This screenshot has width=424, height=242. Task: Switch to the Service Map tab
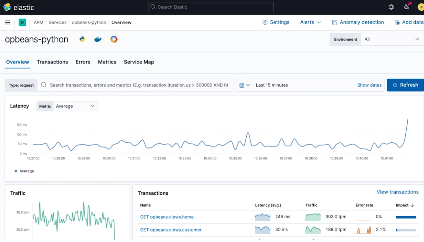coord(139,62)
